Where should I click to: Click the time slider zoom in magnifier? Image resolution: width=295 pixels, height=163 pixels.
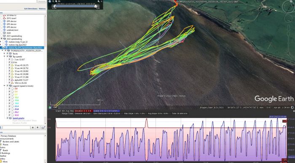[56, 1]
